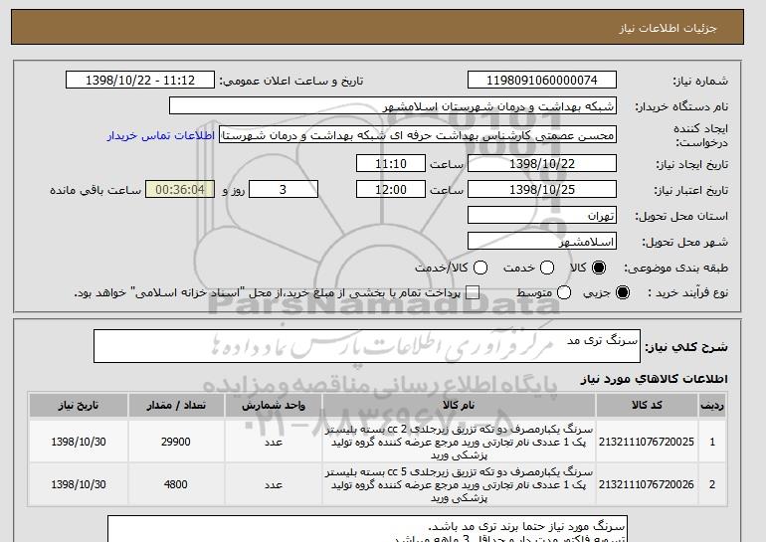Image resolution: width=766 pixels, height=542 pixels.
Task: Click the اطلاعات کالاهای مورد نیاز section heading
Action: [x=654, y=379]
